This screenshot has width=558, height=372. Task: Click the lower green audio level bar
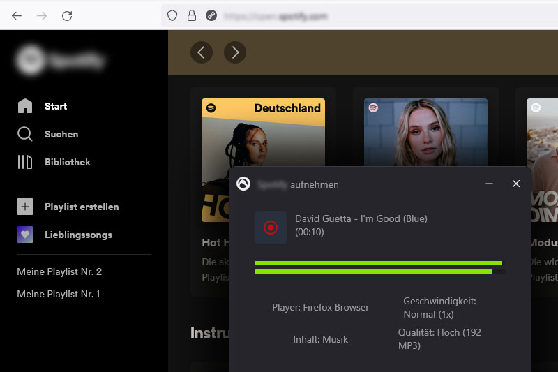tap(374, 271)
